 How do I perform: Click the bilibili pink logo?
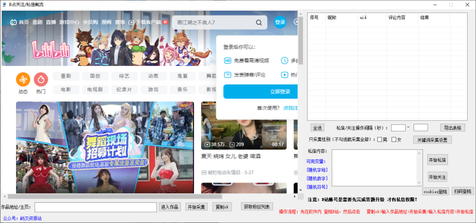51,50
